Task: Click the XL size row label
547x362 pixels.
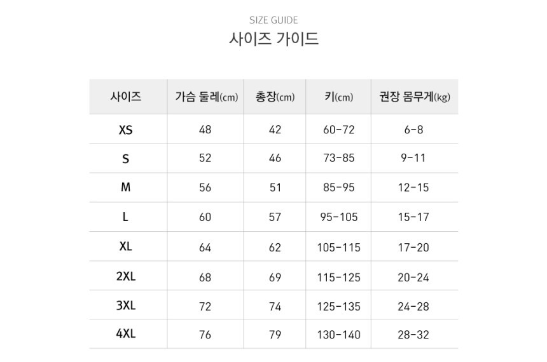Action: [x=126, y=246]
